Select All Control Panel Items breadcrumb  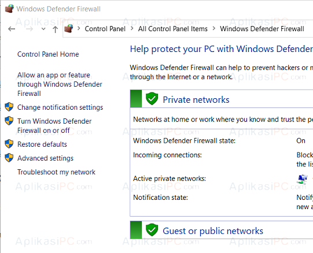tap(173, 29)
